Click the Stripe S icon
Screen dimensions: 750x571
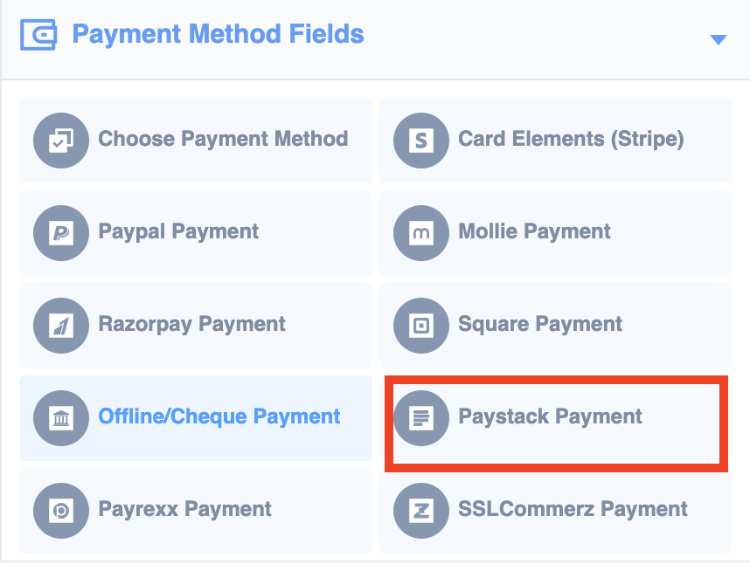click(x=421, y=141)
